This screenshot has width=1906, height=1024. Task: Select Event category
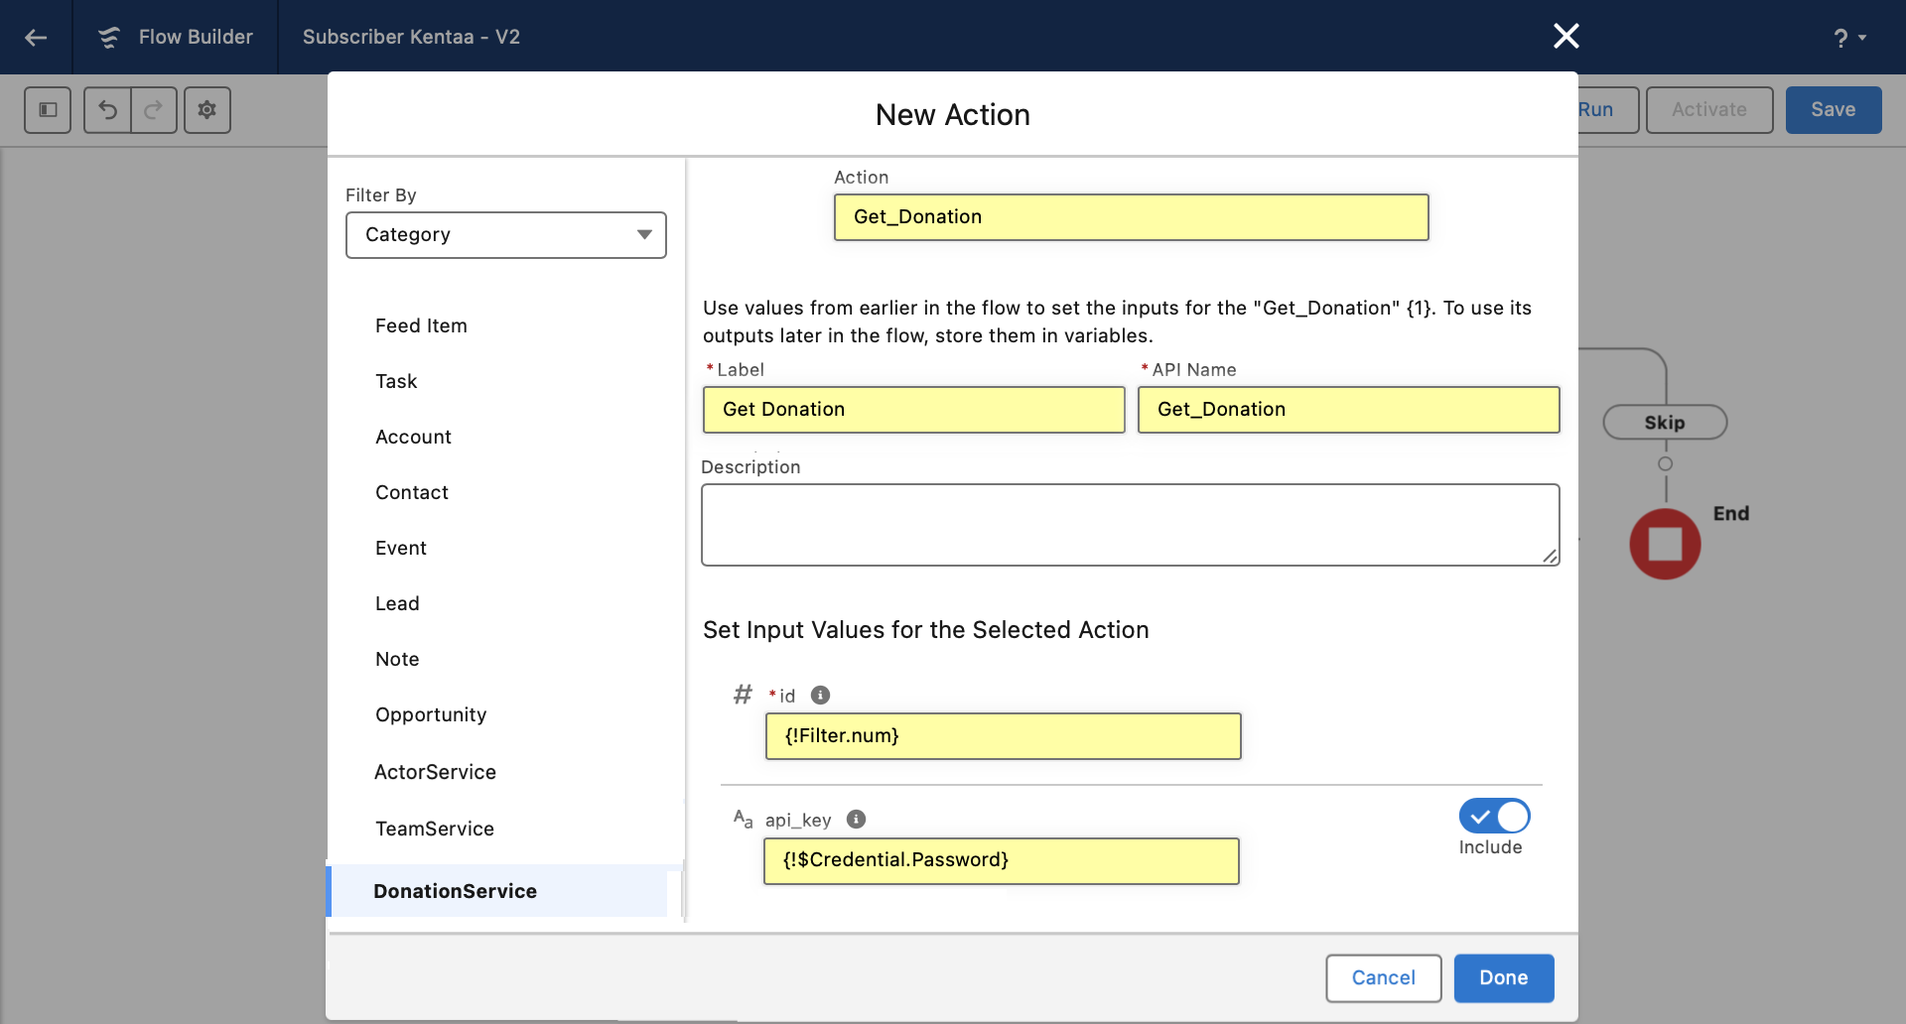click(401, 548)
